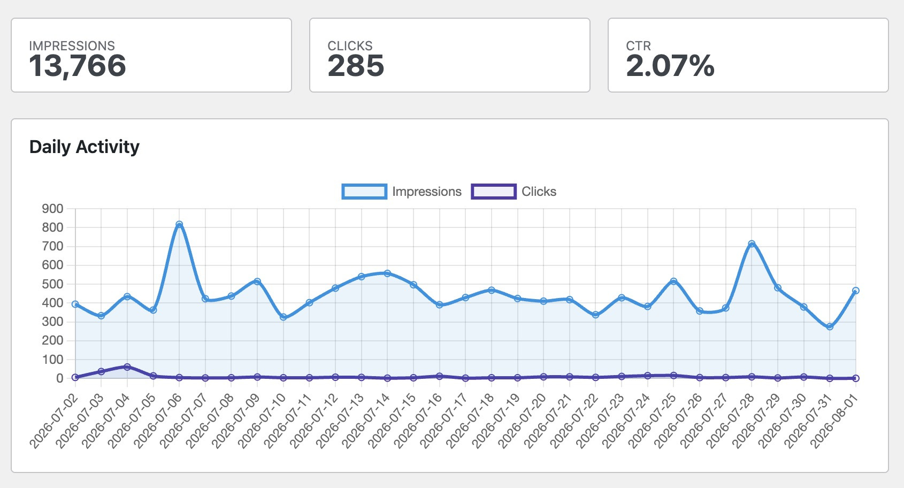Screen dimensions: 904x488
Task: Click the 2026-07-10 impressions data point
Action: (284, 317)
